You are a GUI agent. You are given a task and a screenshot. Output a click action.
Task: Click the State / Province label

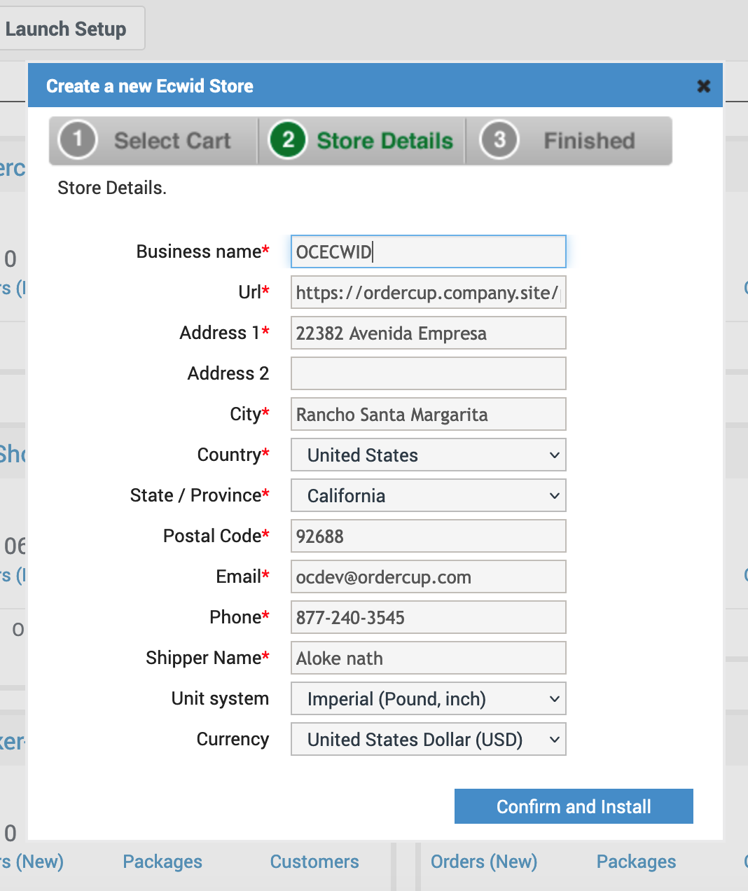point(200,495)
